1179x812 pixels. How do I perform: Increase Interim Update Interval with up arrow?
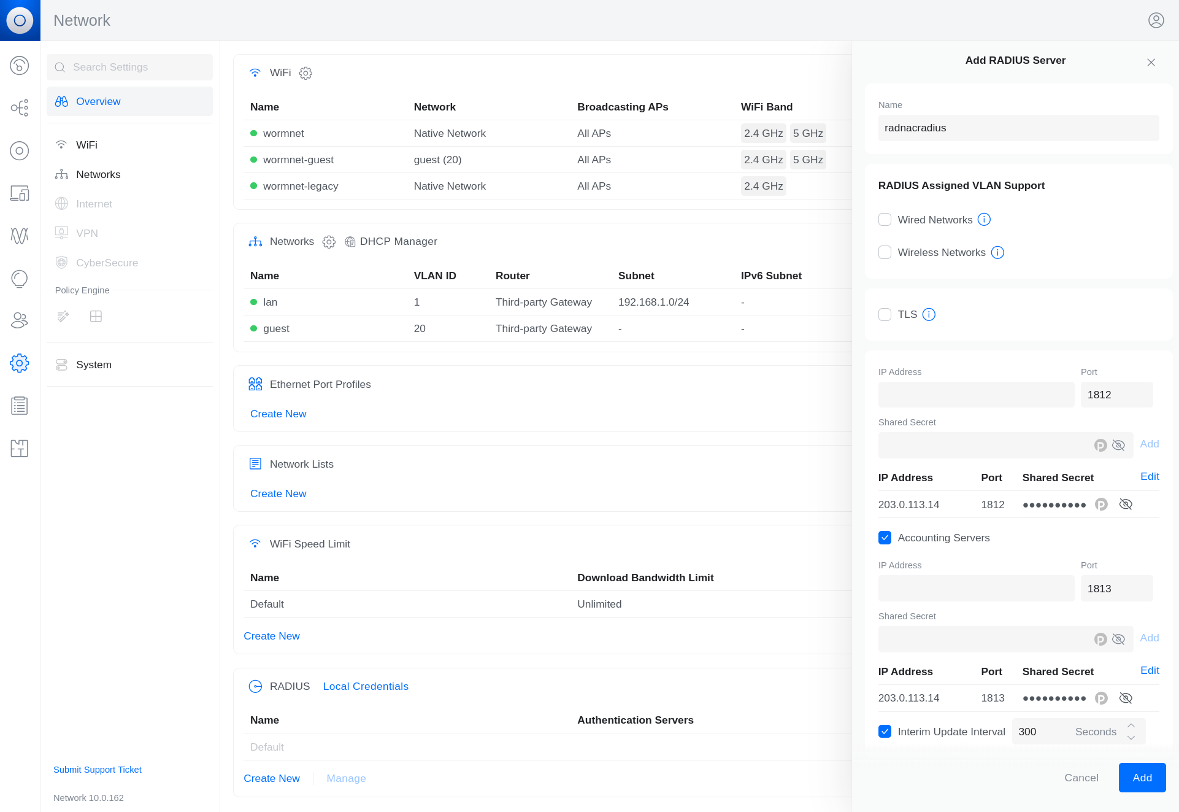(1131, 725)
